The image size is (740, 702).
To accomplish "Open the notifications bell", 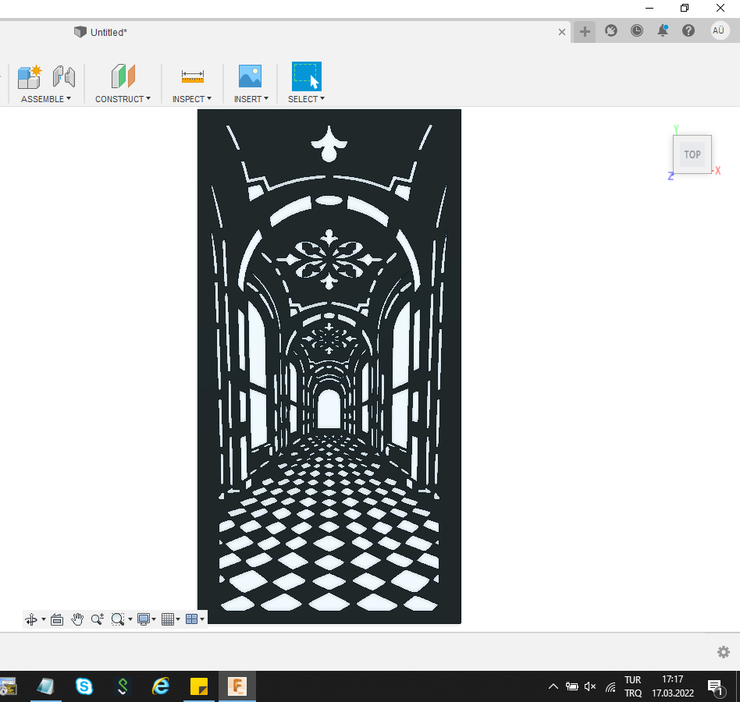I will [x=663, y=30].
